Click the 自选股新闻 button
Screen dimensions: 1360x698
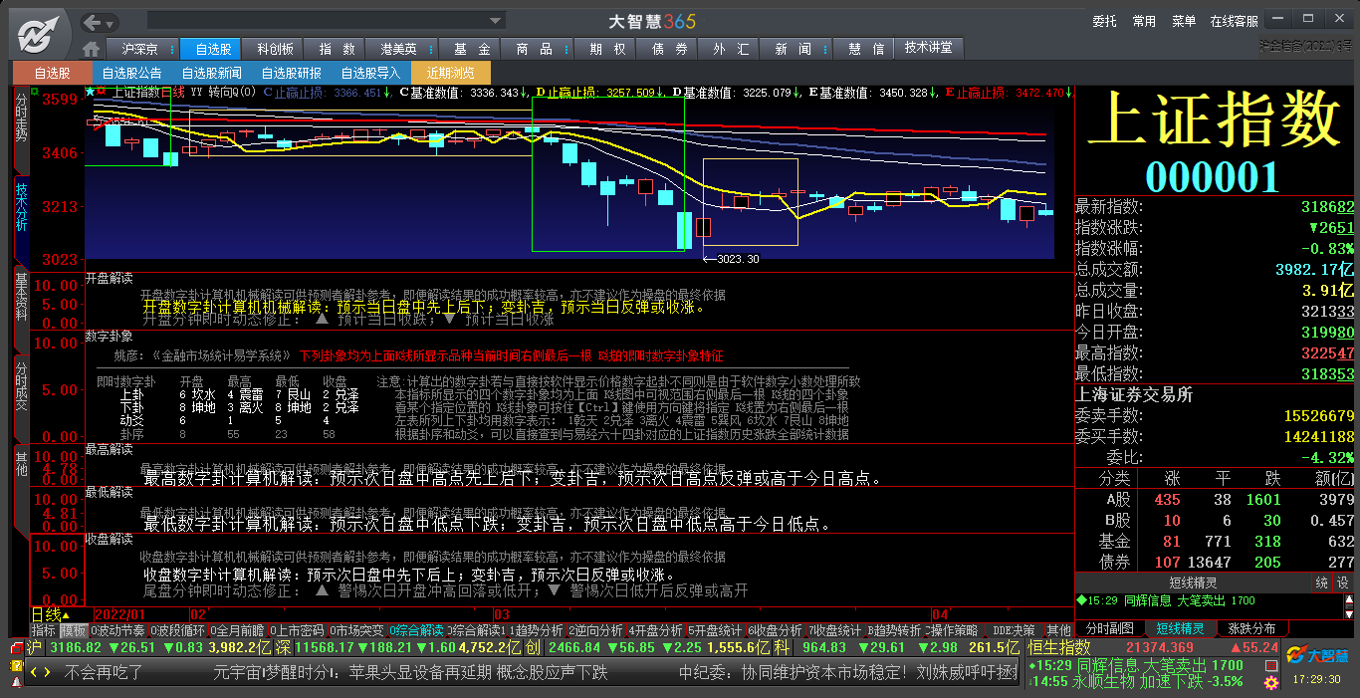211,73
